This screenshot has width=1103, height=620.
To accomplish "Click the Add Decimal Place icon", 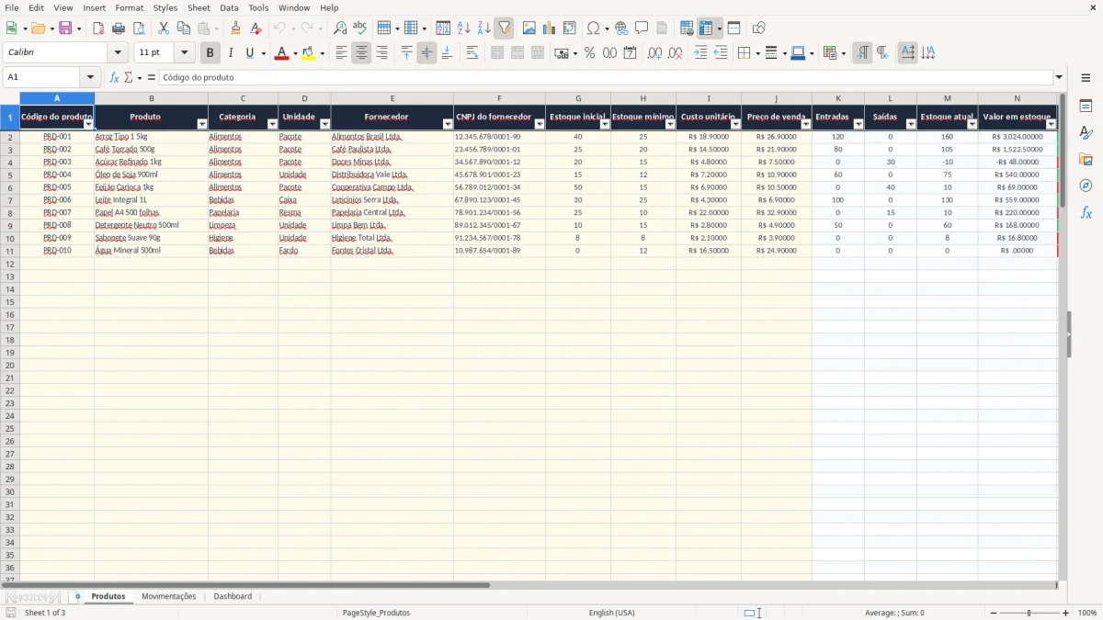I will (x=654, y=53).
